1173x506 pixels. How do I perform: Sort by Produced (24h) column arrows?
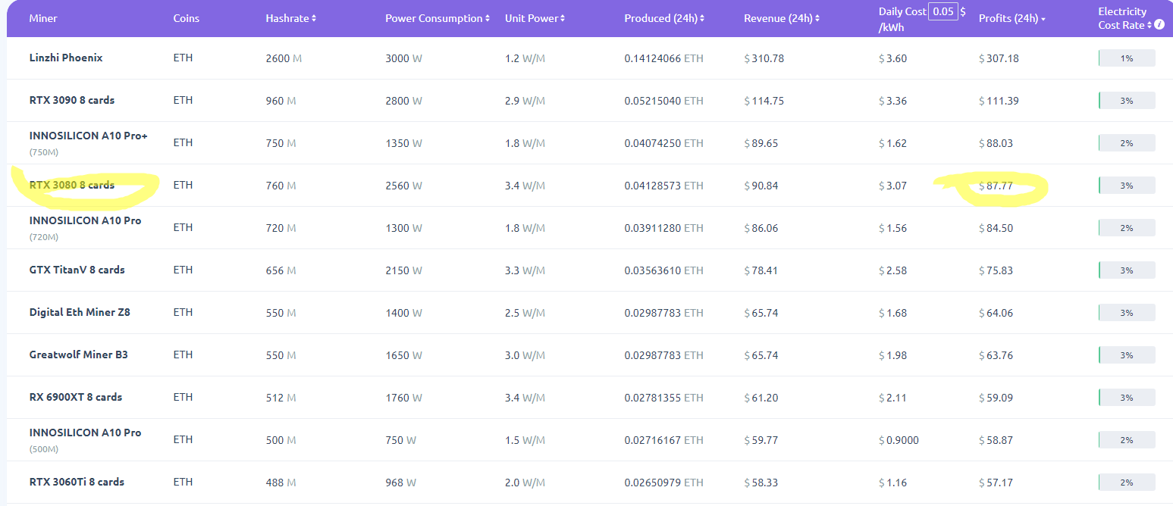[702, 18]
